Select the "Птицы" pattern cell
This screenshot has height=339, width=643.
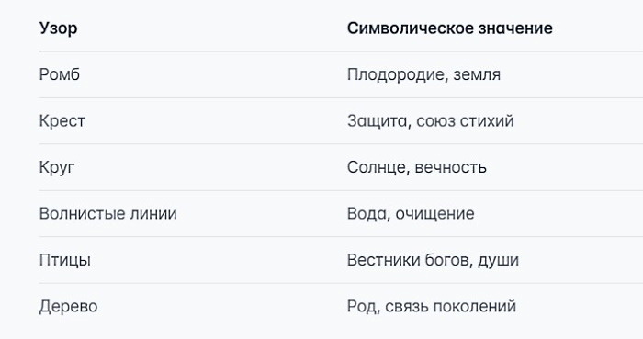point(65,260)
